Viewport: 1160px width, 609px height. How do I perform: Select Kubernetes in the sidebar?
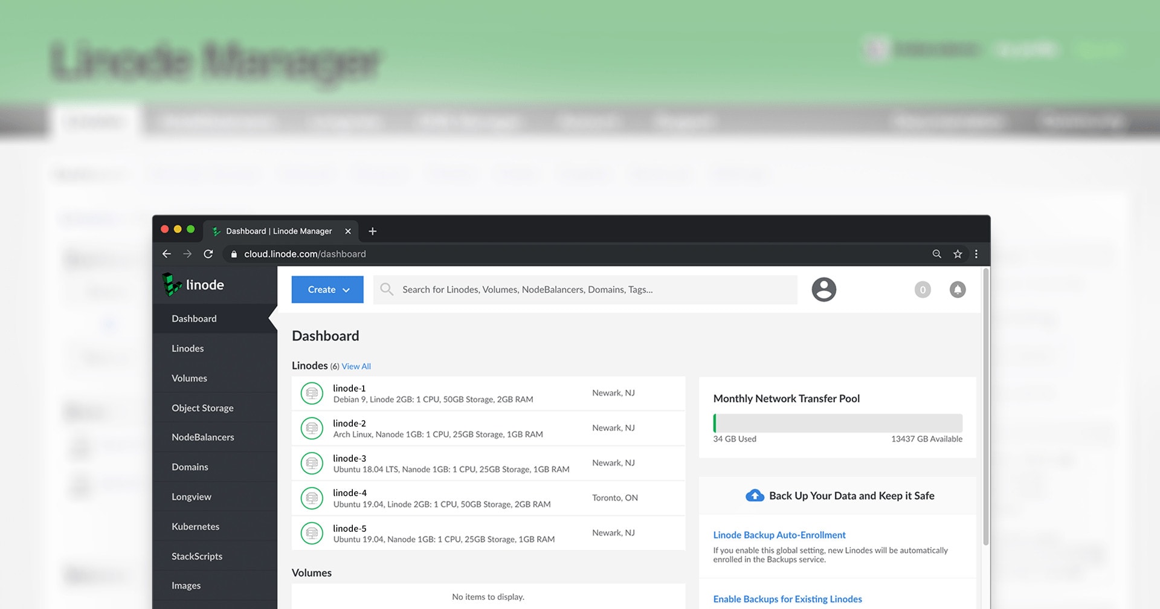click(x=195, y=527)
